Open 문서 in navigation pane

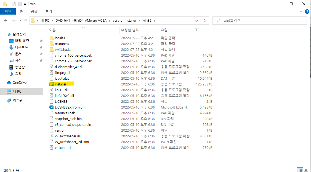pyautogui.click(x=18, y=54)
